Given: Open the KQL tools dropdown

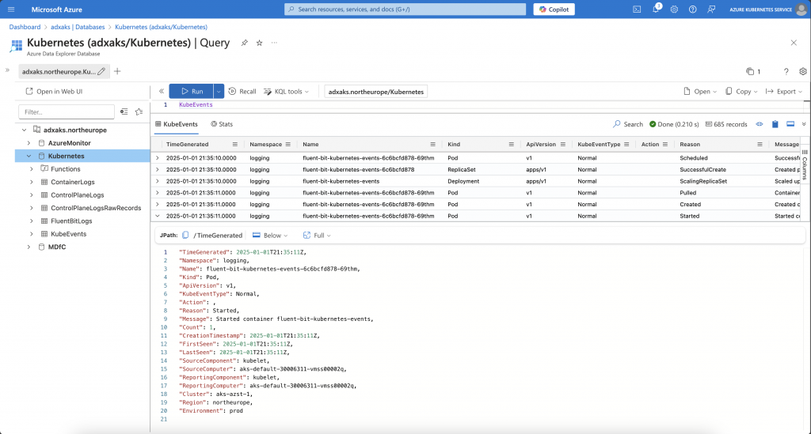Looking at the screenshot, I should coord(286,92).
